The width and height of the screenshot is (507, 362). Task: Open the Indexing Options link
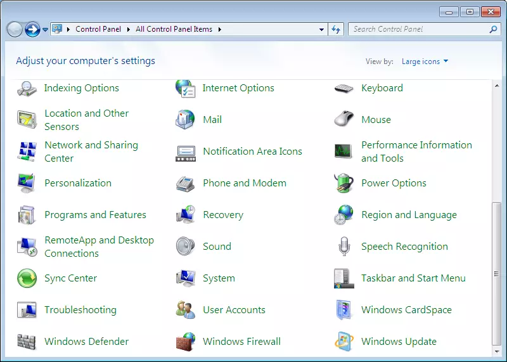click(x=82, y=88)
